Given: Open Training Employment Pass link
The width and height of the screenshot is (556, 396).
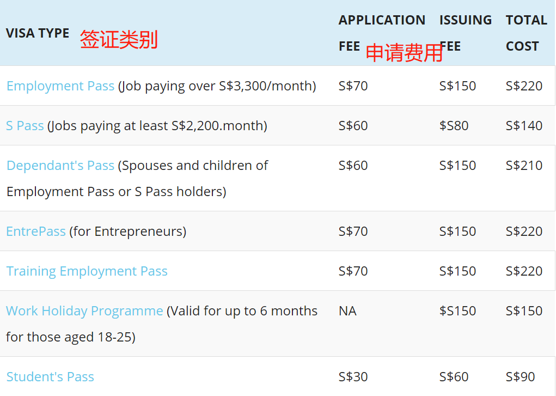Looking at the screenshot, I should [87, 271].
